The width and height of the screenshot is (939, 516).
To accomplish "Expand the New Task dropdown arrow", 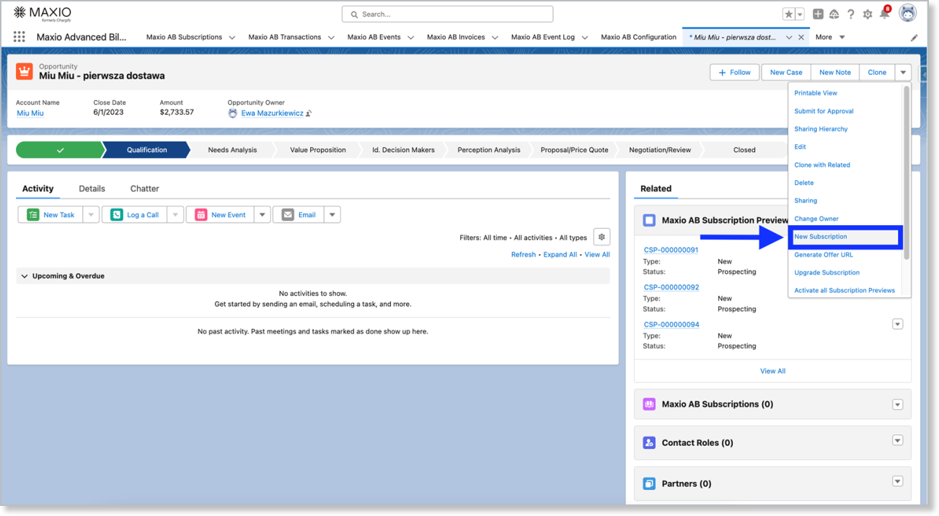I will 91,215.
